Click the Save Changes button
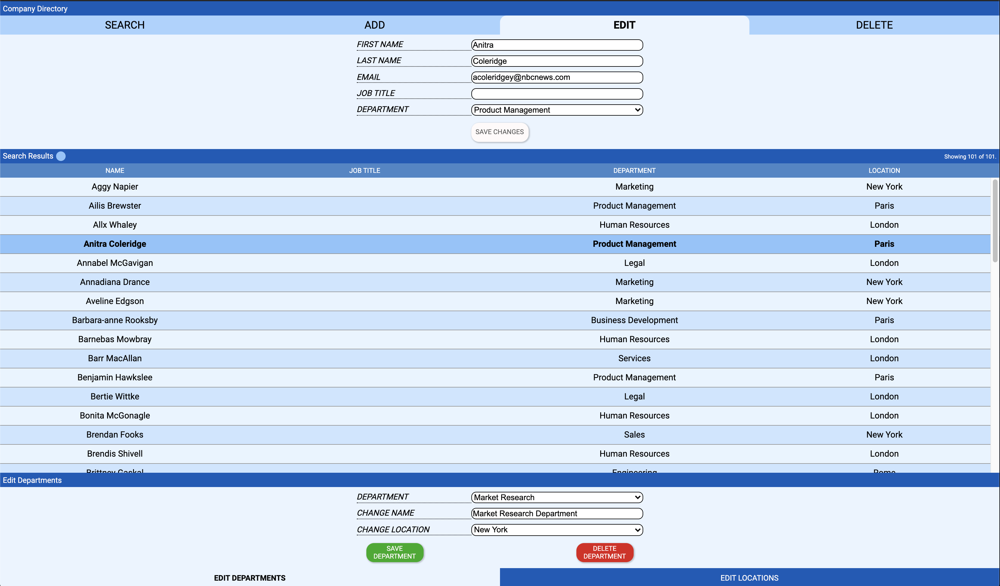The width and height of the screenshot is (1000, 586). [499, 132]
